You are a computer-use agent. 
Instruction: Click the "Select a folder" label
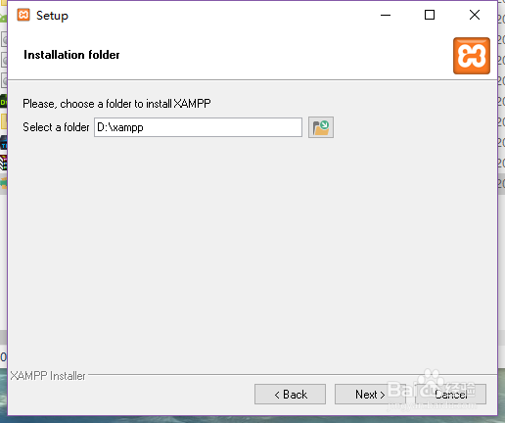tap(56, 127)
